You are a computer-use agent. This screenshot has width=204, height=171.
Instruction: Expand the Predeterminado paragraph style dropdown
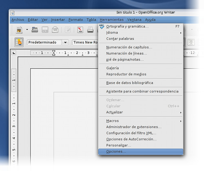(65, 42)
